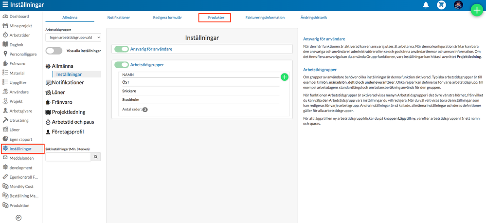Image resolution: width=486 pixels, height=223 pixels.
Task: Open Uppgifter in the sidebar
Action: (x=18, y=82)
